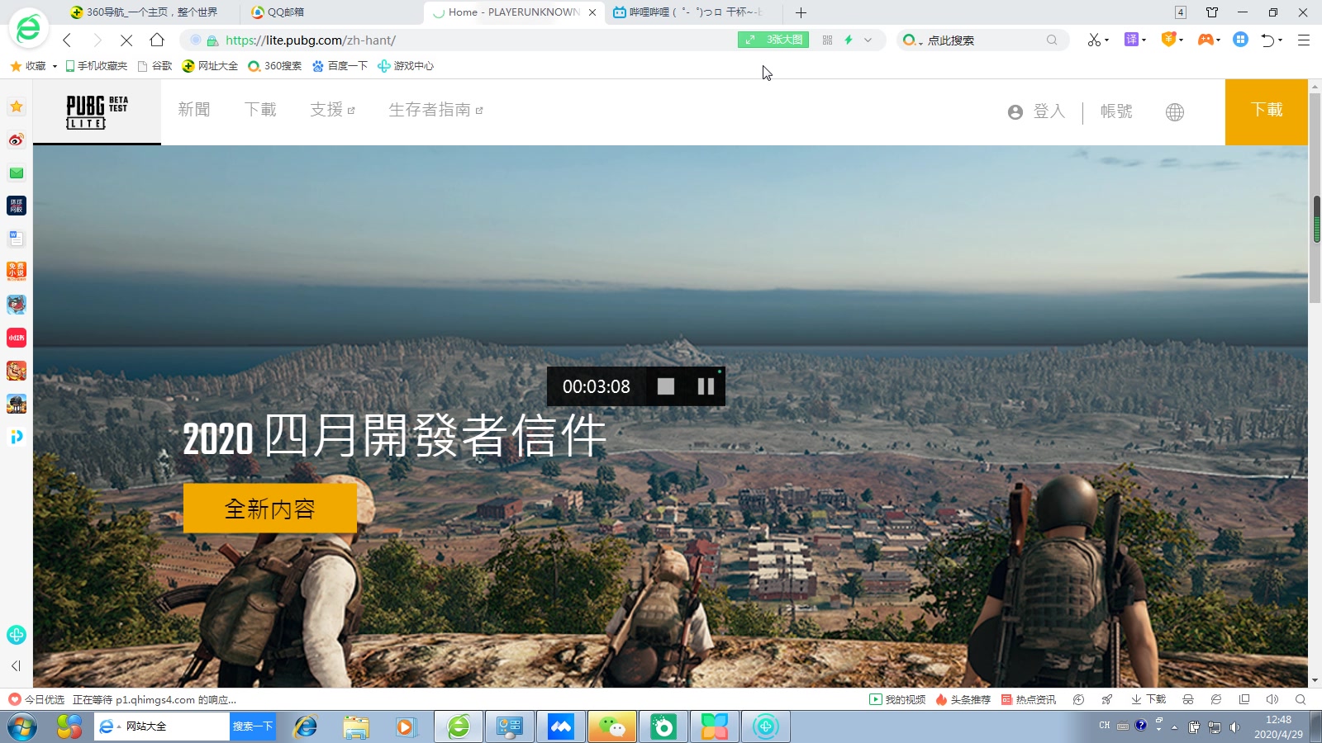Open 头条推荐 in the status bar
Screen dimensions: 1322x743
[963, 699]
